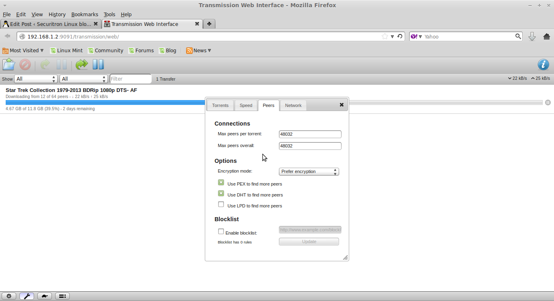
Task: Close the Edit Post tab
Action: click(x=96, y=24)
